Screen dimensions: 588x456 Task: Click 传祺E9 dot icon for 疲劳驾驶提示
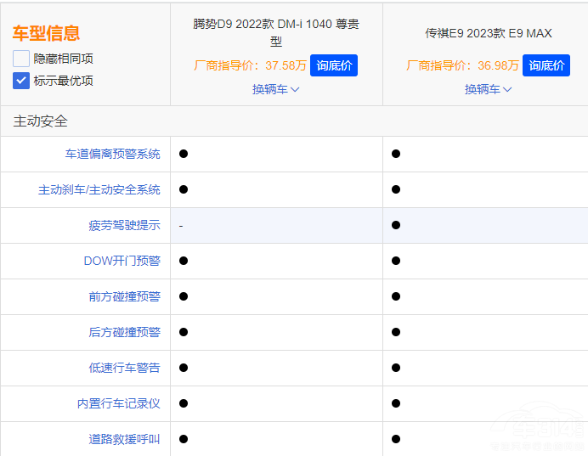pos(396,225)
